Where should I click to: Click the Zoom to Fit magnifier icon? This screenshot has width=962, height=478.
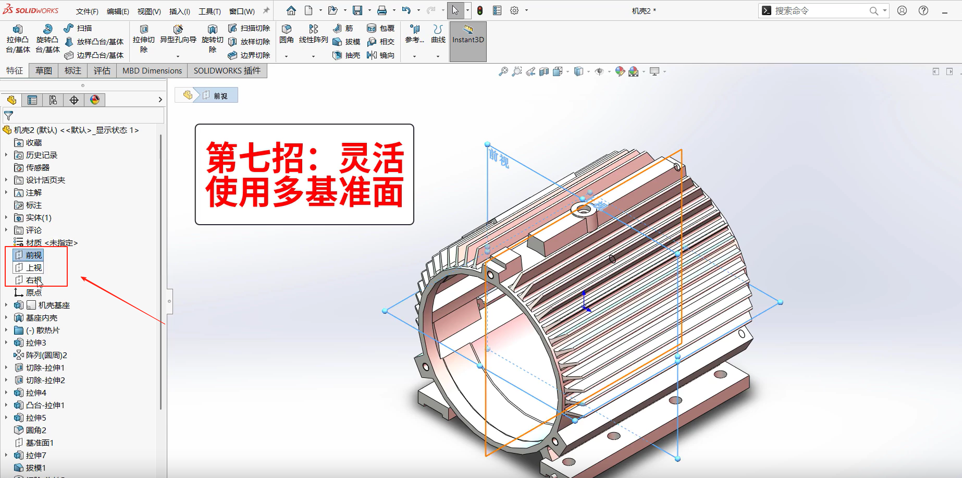503,72
